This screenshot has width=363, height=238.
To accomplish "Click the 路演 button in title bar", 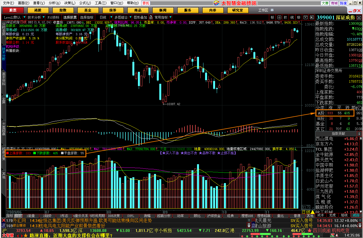I will tap(343, 3).
